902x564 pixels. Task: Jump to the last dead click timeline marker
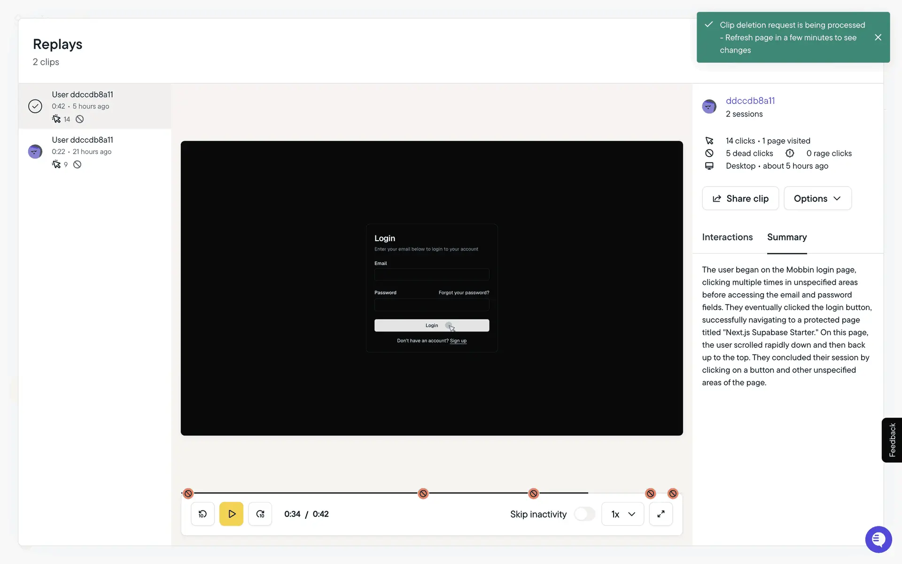[673, 493]
